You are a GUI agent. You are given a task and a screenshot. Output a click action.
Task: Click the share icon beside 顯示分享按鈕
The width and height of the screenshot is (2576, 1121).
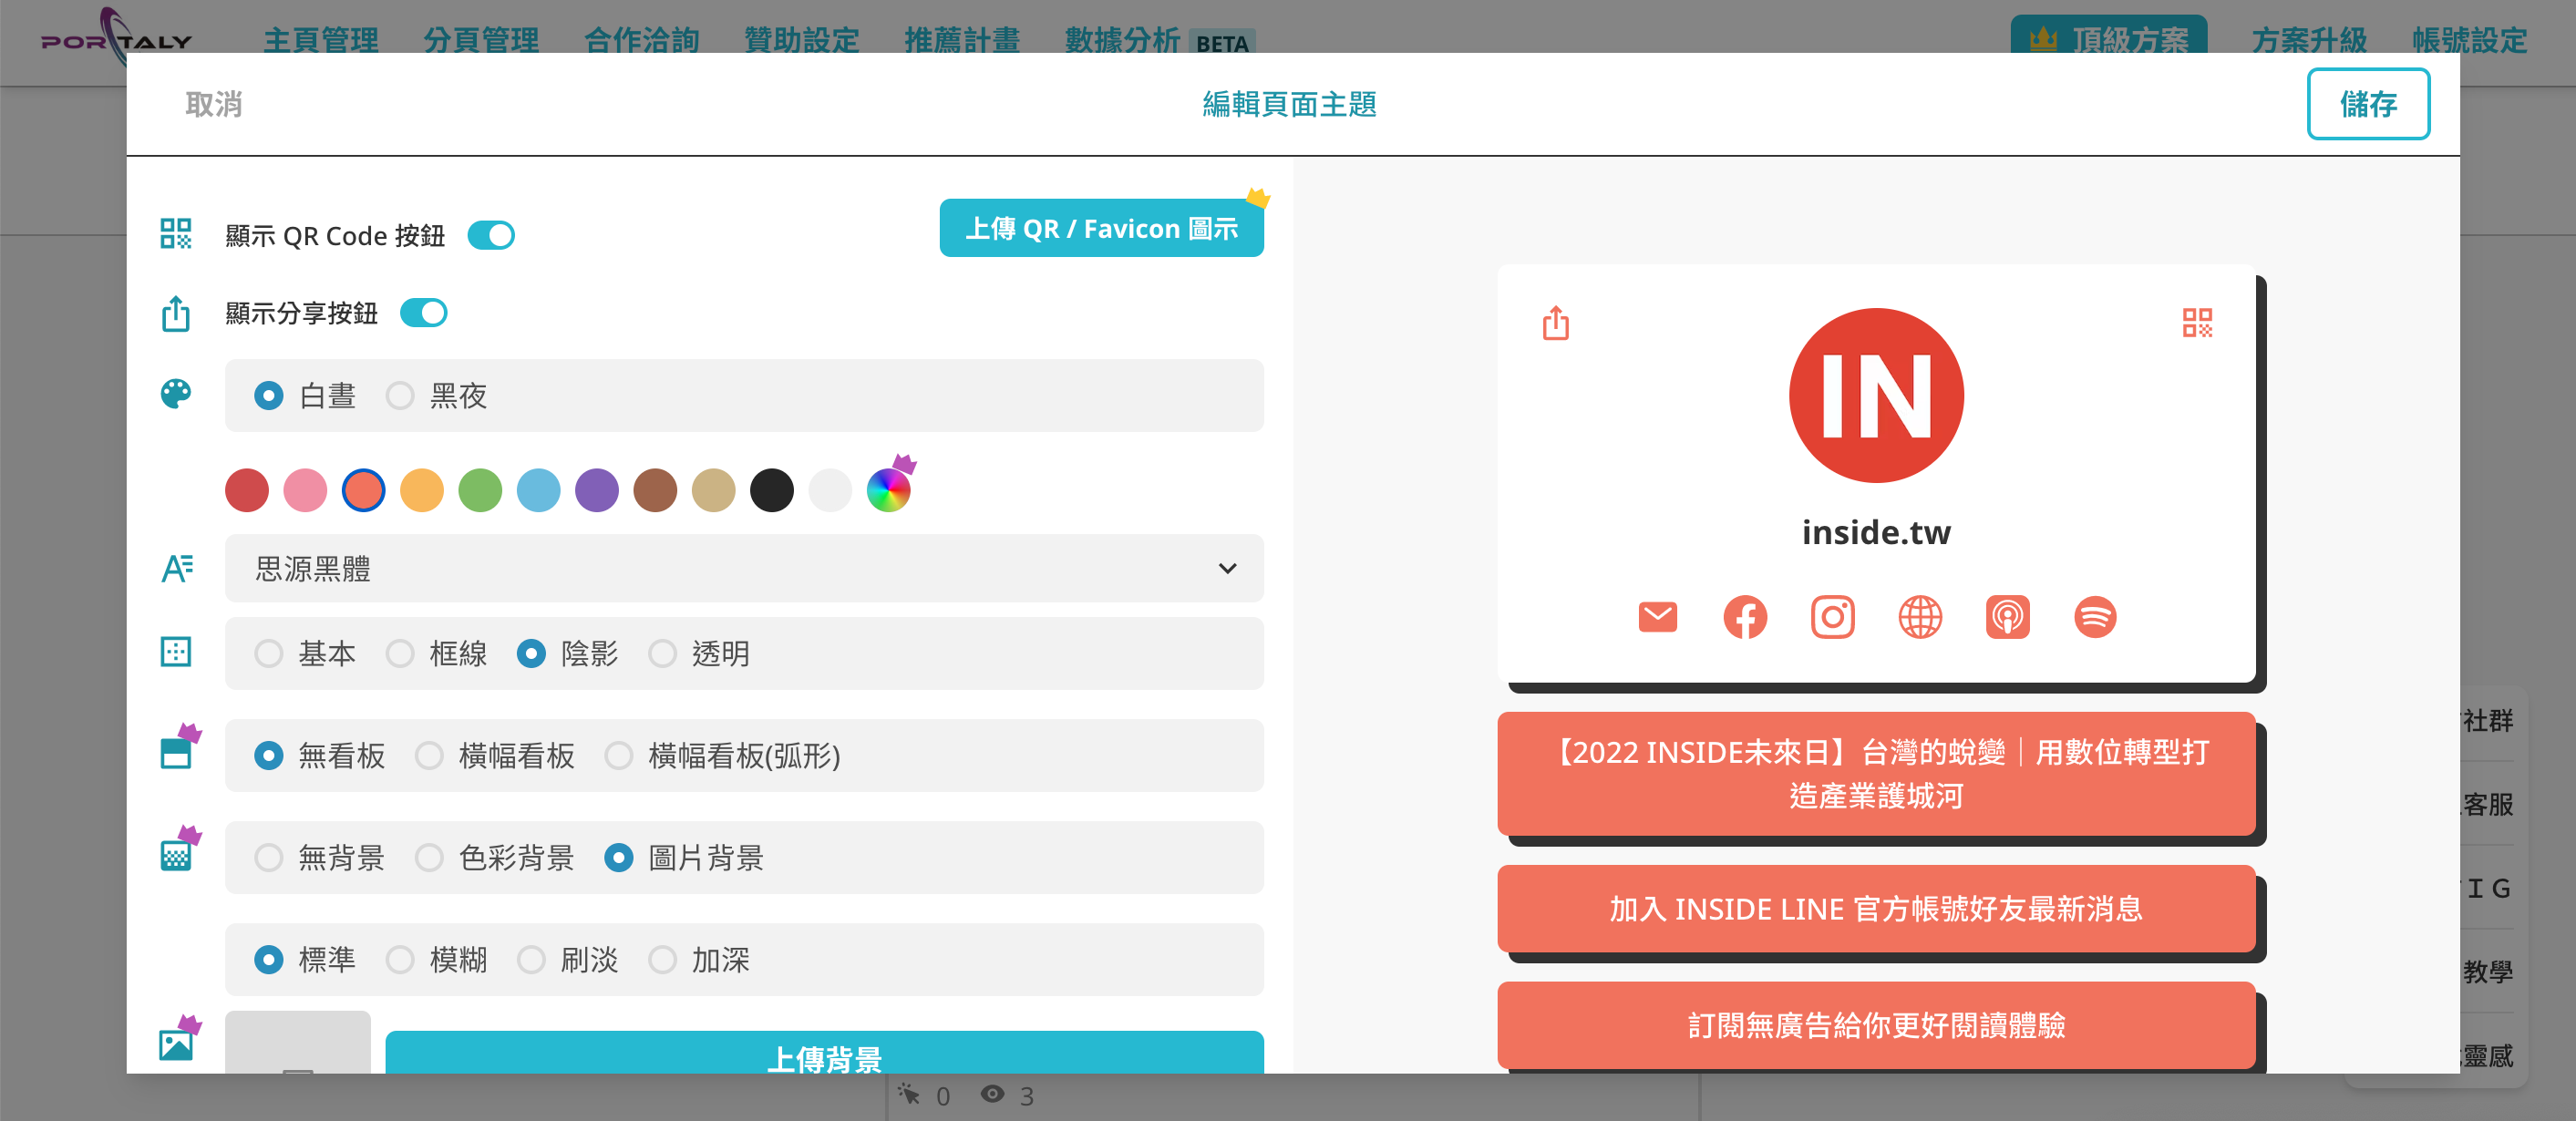176,313
